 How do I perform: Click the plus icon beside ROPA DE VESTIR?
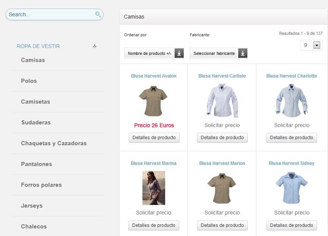point(95,47)
